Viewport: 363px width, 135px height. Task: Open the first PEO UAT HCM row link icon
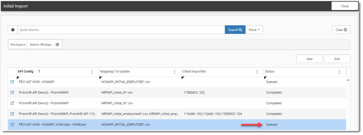[12, 82]
